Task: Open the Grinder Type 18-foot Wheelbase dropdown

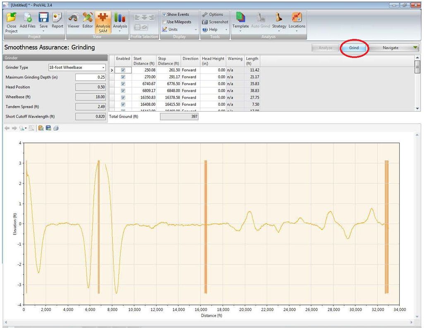Action: click(77, 67)
